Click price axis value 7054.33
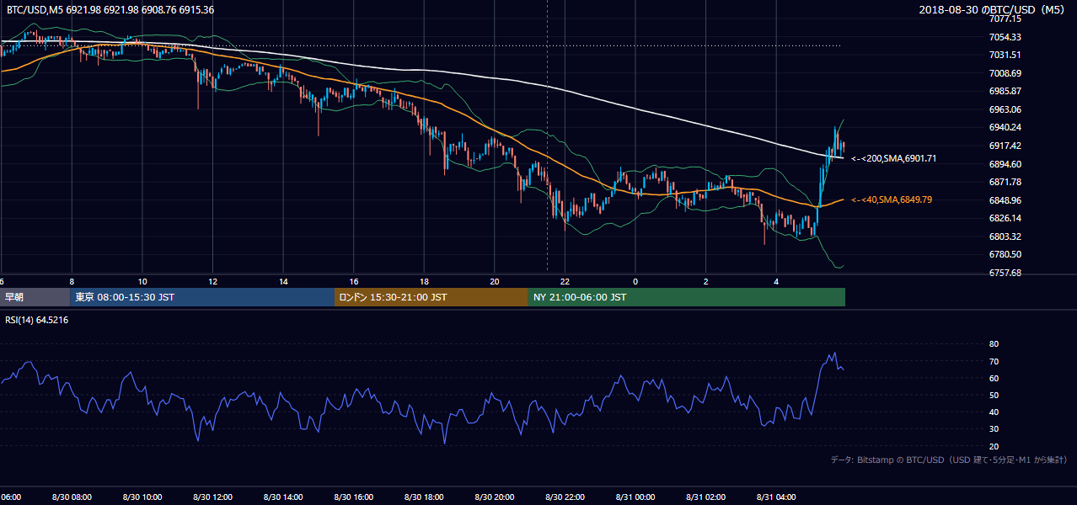This screenshot has width=1077, height=505. (1005, 37)
